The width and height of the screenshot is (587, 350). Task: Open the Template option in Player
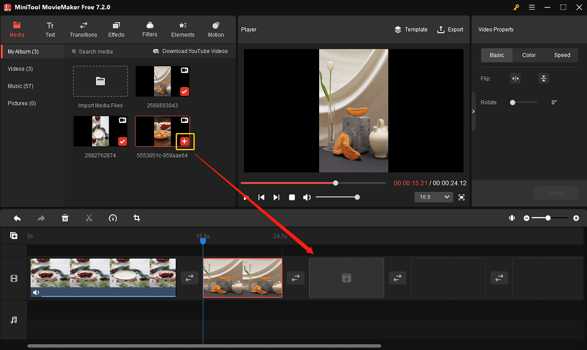click(411, 30)
